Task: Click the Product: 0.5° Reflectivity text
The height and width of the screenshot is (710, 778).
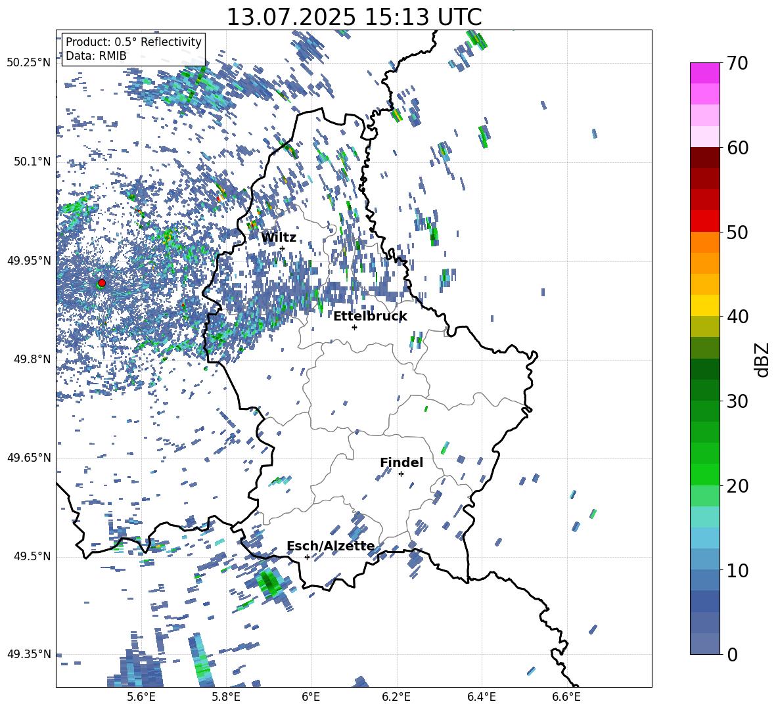Action: pyautogui.click(x=133, y=41)
